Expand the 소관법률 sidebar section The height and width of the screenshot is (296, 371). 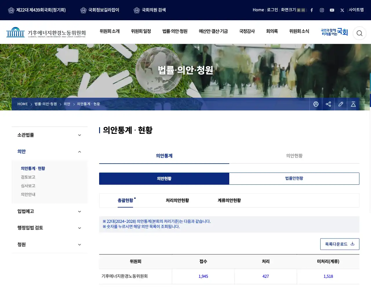[50, 135]
